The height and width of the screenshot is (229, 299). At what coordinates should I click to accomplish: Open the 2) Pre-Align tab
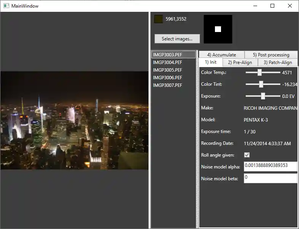(x=240, y=62)
